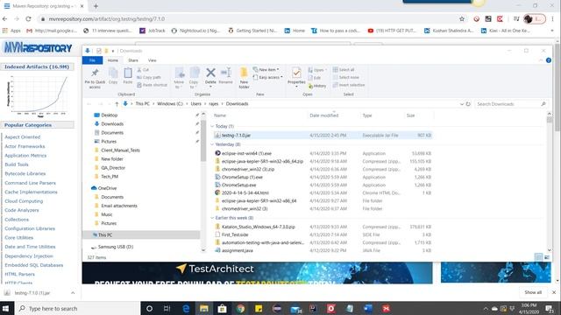The height and width of the screenshot is (315, 561).
Task: Select This PC in navigation pane
Action: [x=141, y=235]
